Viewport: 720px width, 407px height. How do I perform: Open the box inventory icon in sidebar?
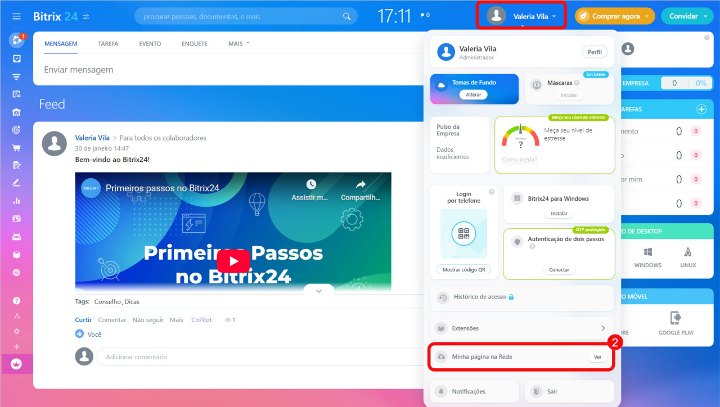17,254
